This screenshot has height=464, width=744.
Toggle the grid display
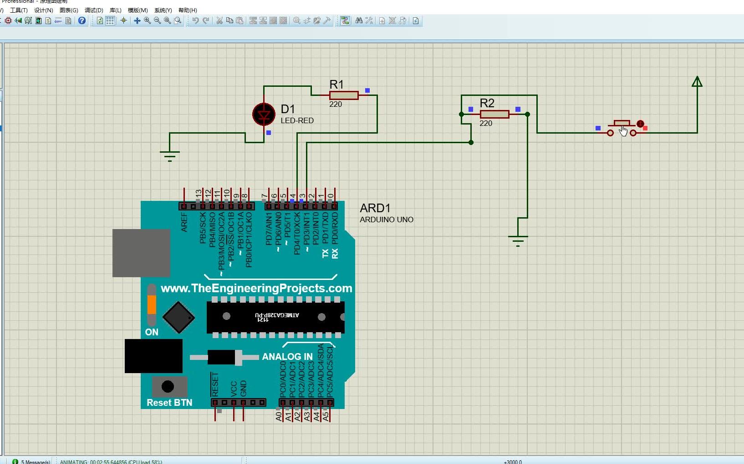tap(110, 20)
